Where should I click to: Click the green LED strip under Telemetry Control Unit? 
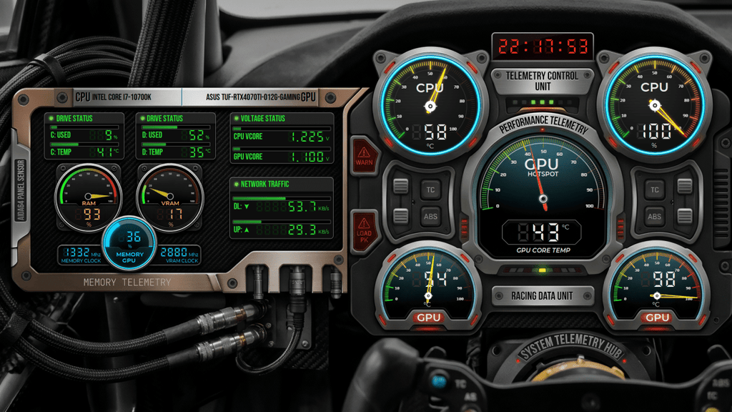542,102
